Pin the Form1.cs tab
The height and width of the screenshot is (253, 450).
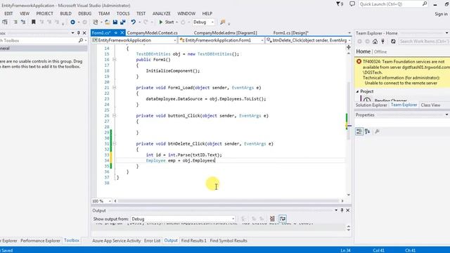[115, 33]
